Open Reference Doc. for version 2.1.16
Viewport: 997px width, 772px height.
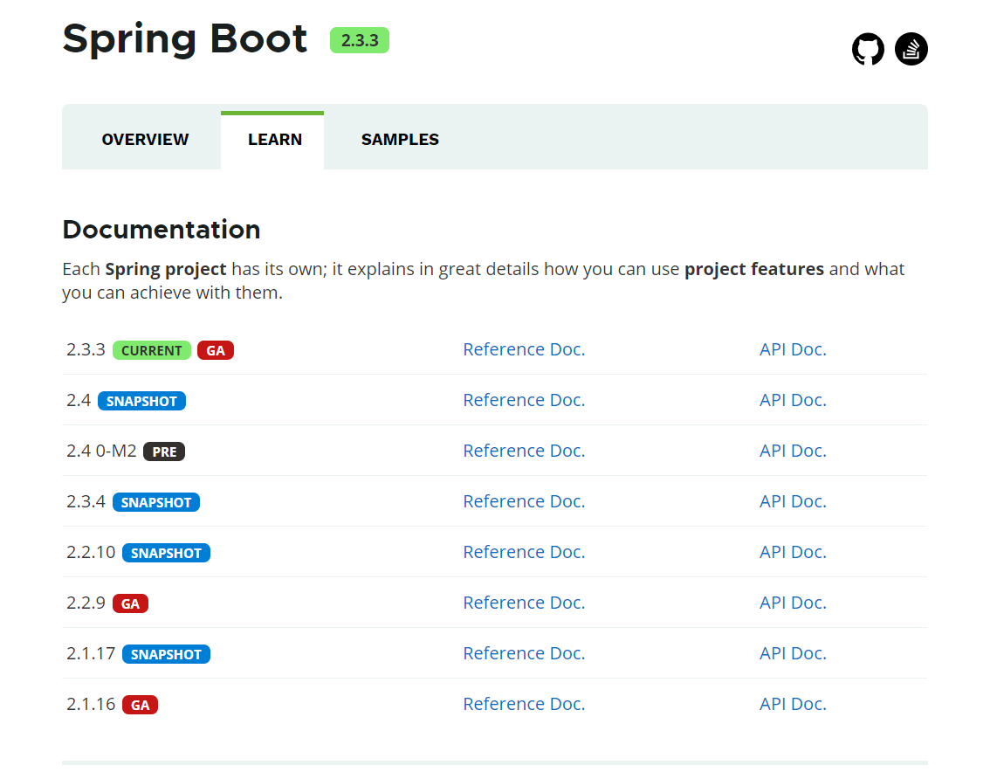[x=524, y=704]
